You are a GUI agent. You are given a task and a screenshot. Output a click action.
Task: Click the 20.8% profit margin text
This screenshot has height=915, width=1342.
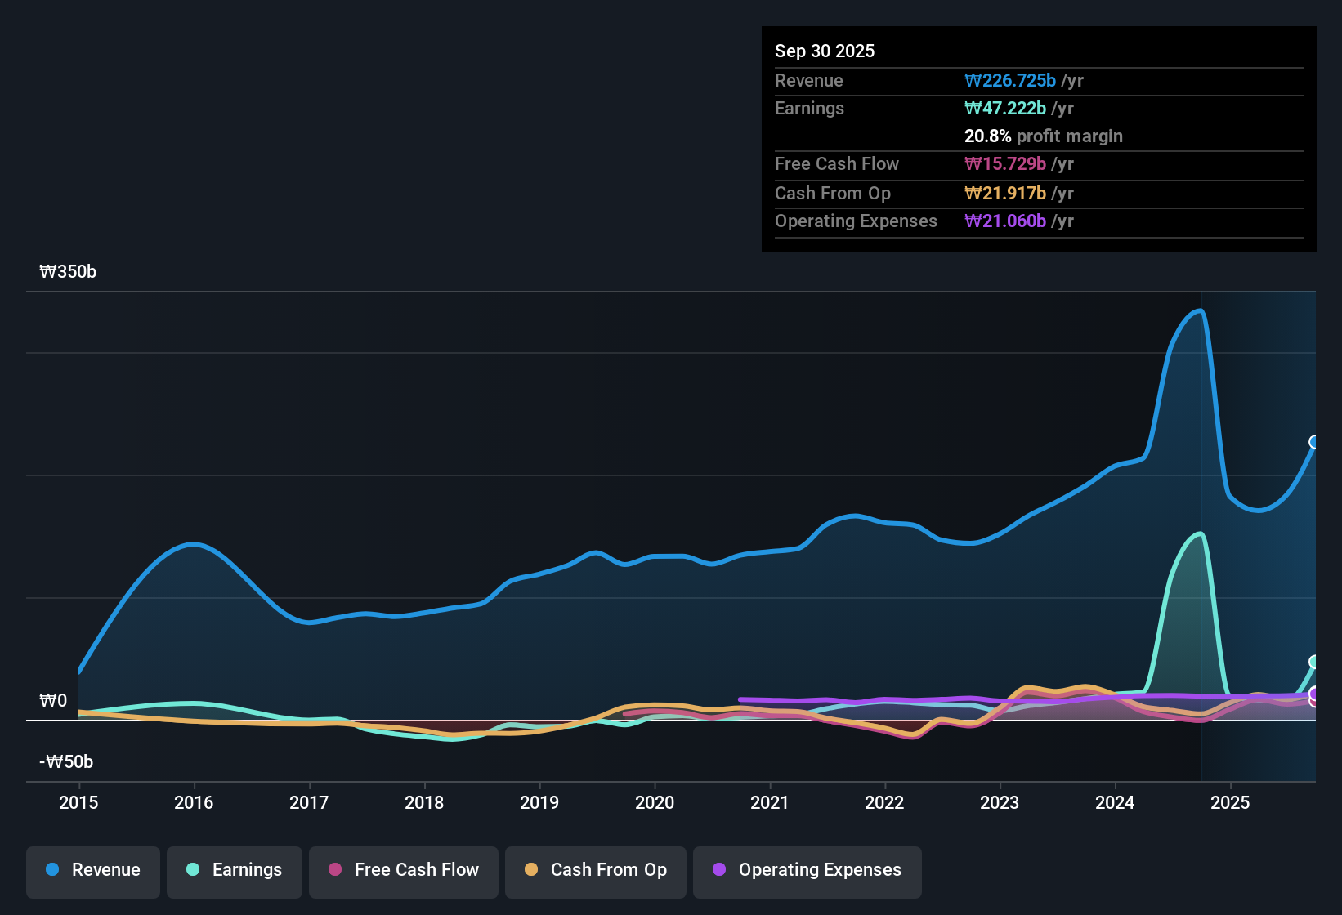coord(1043,136)
